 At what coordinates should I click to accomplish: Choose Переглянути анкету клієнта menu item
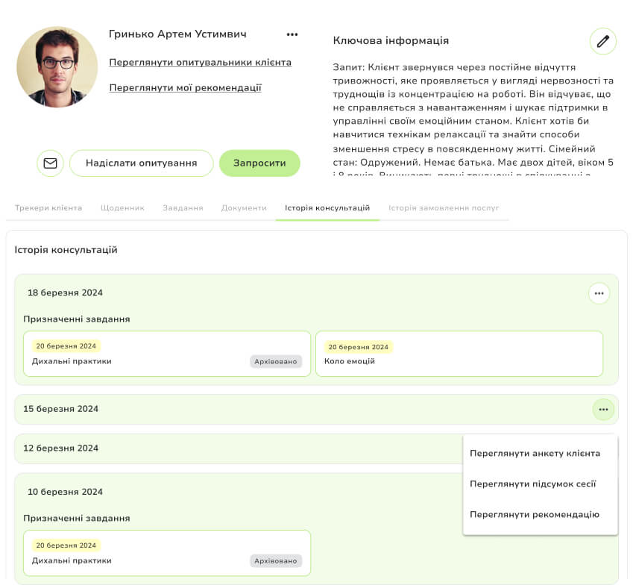(x=535, y=453)
